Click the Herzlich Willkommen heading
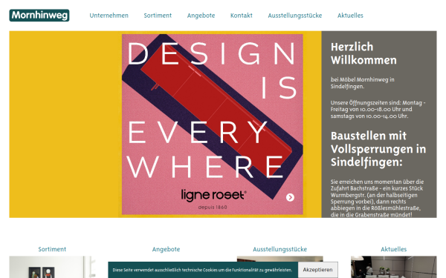446x278 pixels. coord(363,53)
